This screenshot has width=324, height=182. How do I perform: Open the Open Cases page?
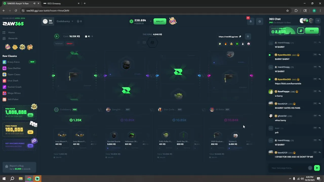[14, 74]
